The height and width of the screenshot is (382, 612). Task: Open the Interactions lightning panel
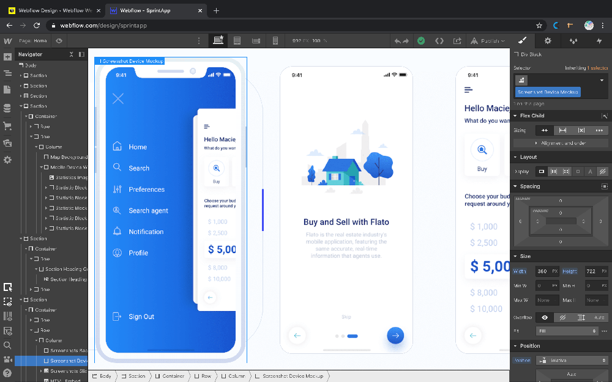[599, 41]
